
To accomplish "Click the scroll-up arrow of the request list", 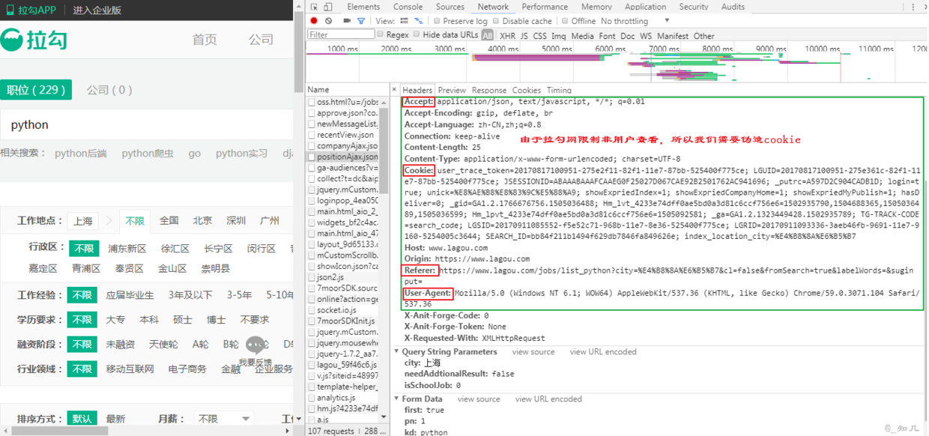I will [384, 102].
